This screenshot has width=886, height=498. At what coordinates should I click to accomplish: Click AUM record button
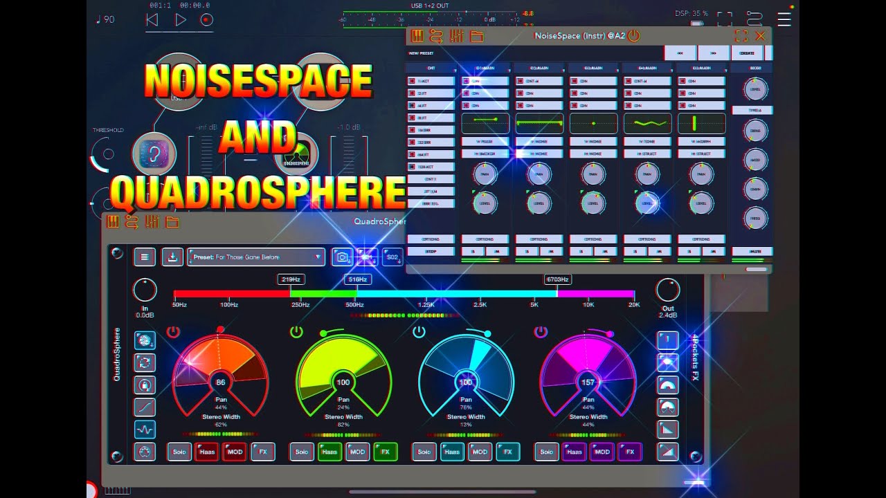(x=206, y=20)
